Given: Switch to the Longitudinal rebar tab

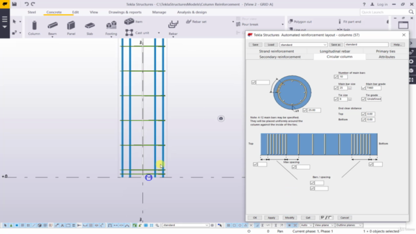Looking at the screenshot, I should coord(335,51).
